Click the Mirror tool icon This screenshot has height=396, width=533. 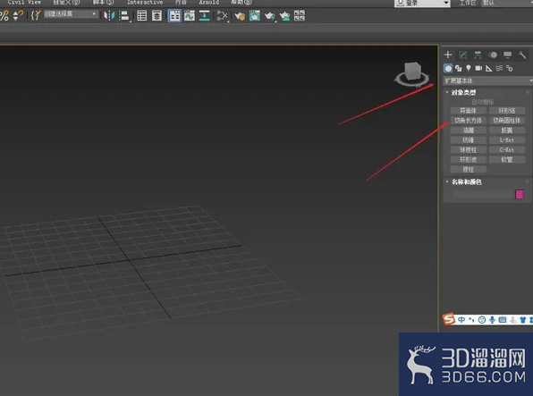[x=109, y=15]
